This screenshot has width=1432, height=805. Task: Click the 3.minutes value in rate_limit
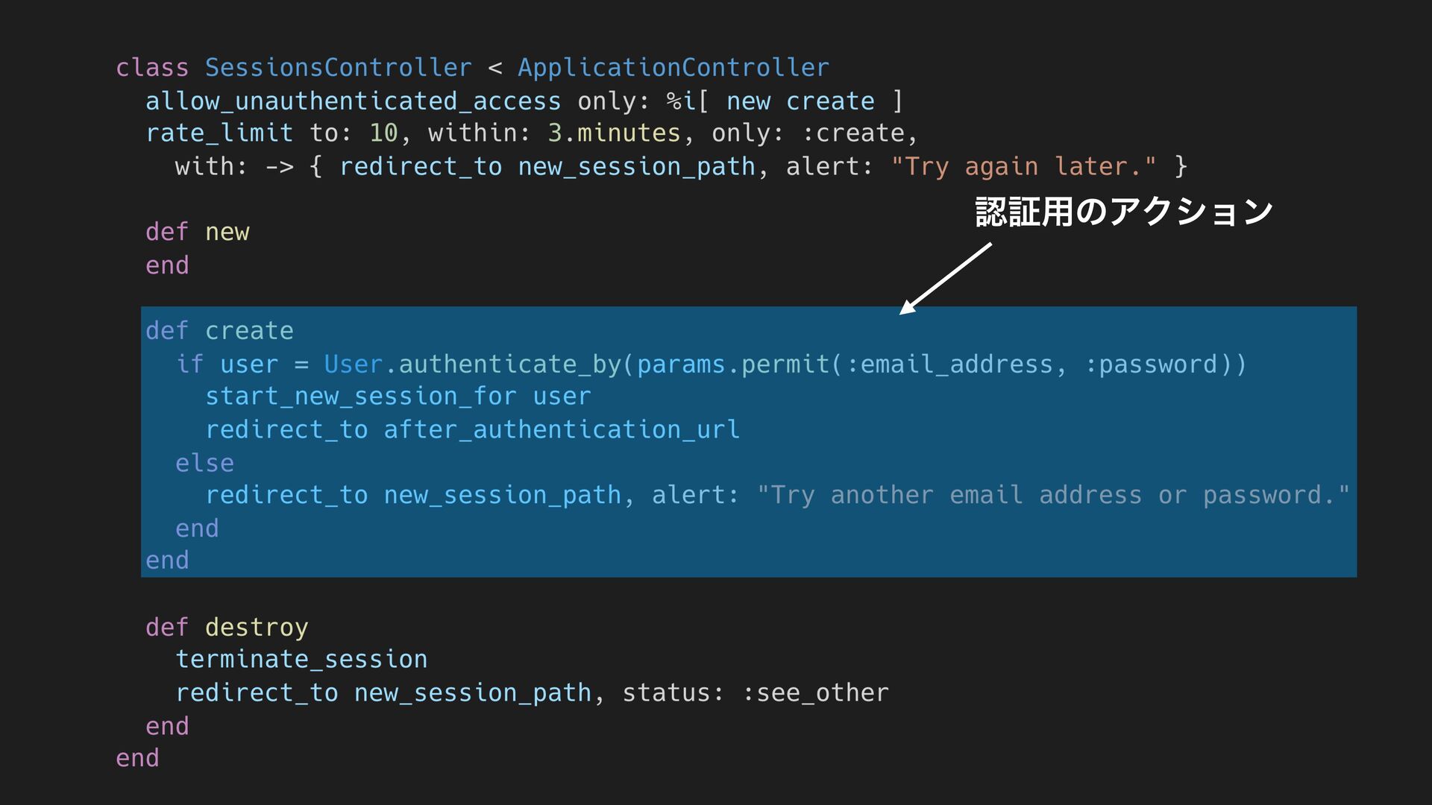614,133
